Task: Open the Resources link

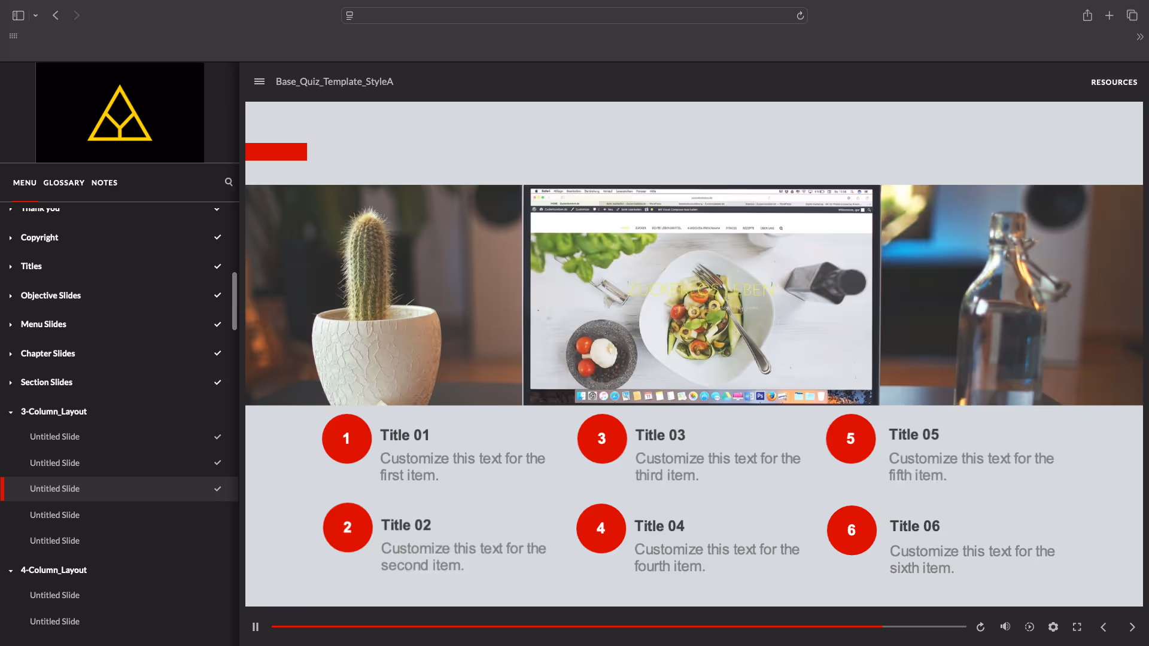Action: point(1114,82)
